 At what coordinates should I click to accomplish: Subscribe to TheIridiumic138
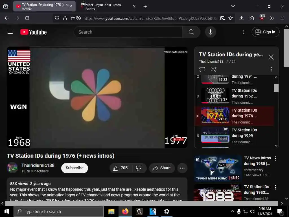point(75,168)
